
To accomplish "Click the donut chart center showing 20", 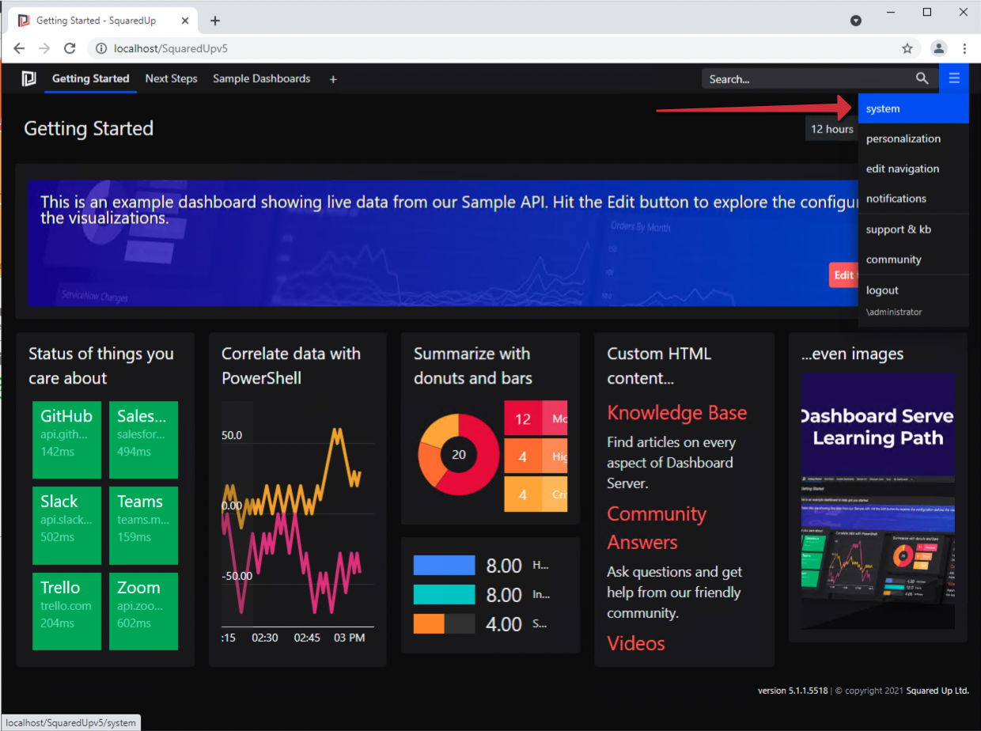I will pos(459,455).
